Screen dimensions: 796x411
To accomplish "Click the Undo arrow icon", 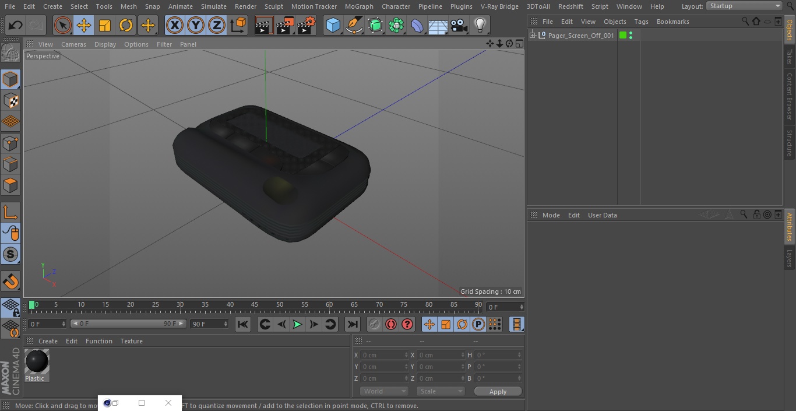I will click(16, 25).
